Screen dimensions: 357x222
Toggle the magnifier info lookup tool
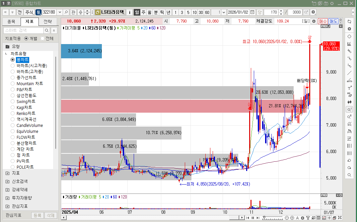349,109
